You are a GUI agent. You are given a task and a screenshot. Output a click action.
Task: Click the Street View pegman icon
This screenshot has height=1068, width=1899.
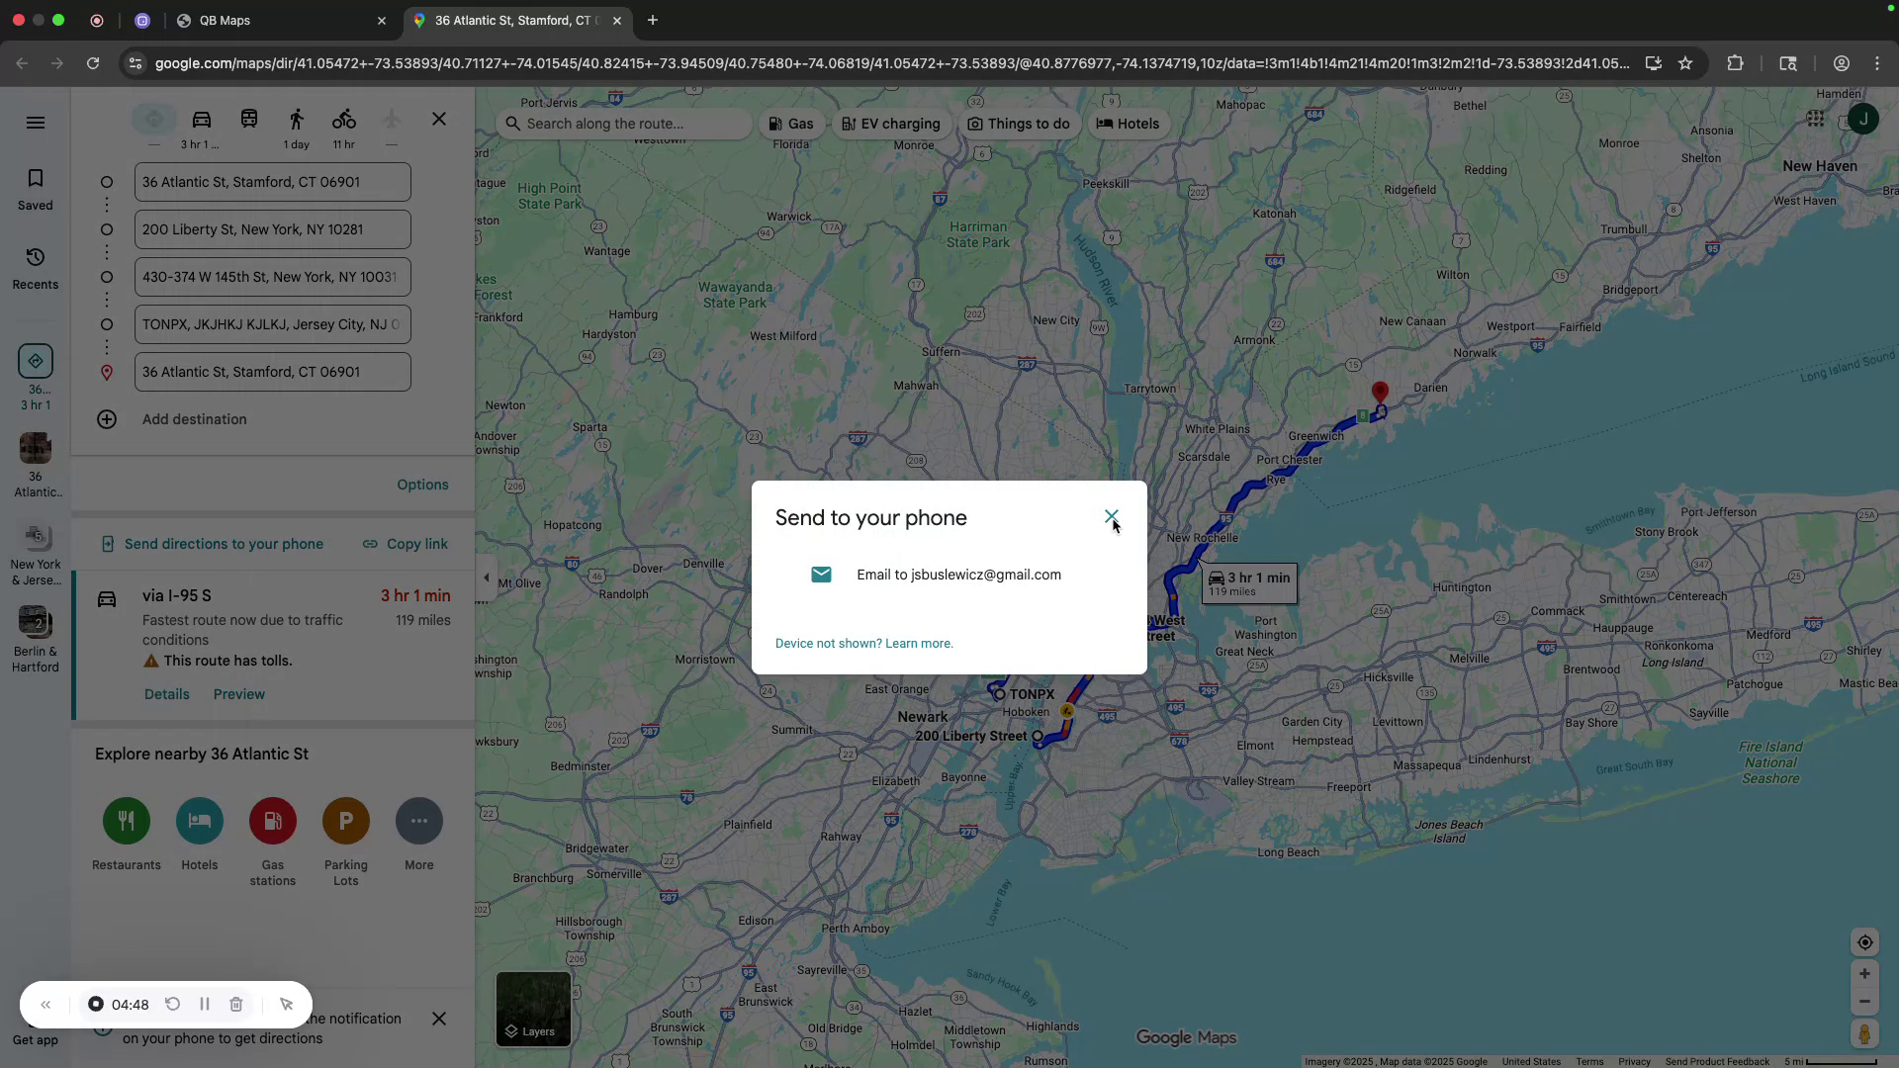click(1864, 1034)
